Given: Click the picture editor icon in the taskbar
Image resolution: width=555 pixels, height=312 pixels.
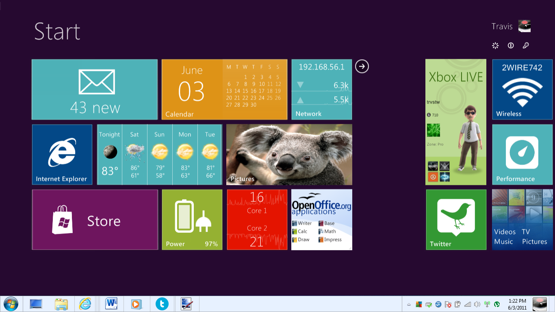Looking at the screenshot, I should [x=186, y=304].
